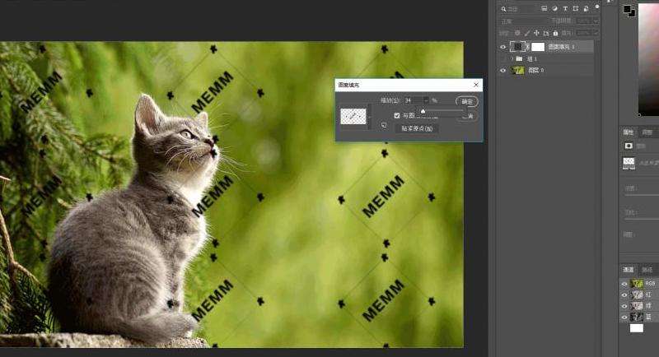Lock artboard nesting icon in Layers panel

[x=546, y=33]
